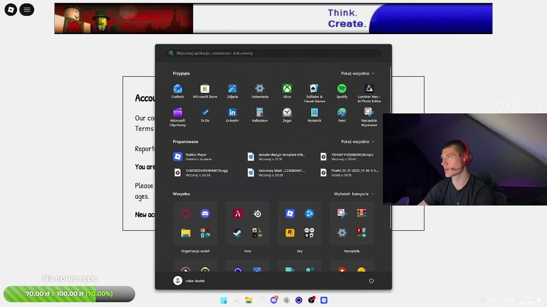Viewport: 547px width, 307px height.
Task: Click the Roblox logo on the webpage
Action: [x=11, y=10]
